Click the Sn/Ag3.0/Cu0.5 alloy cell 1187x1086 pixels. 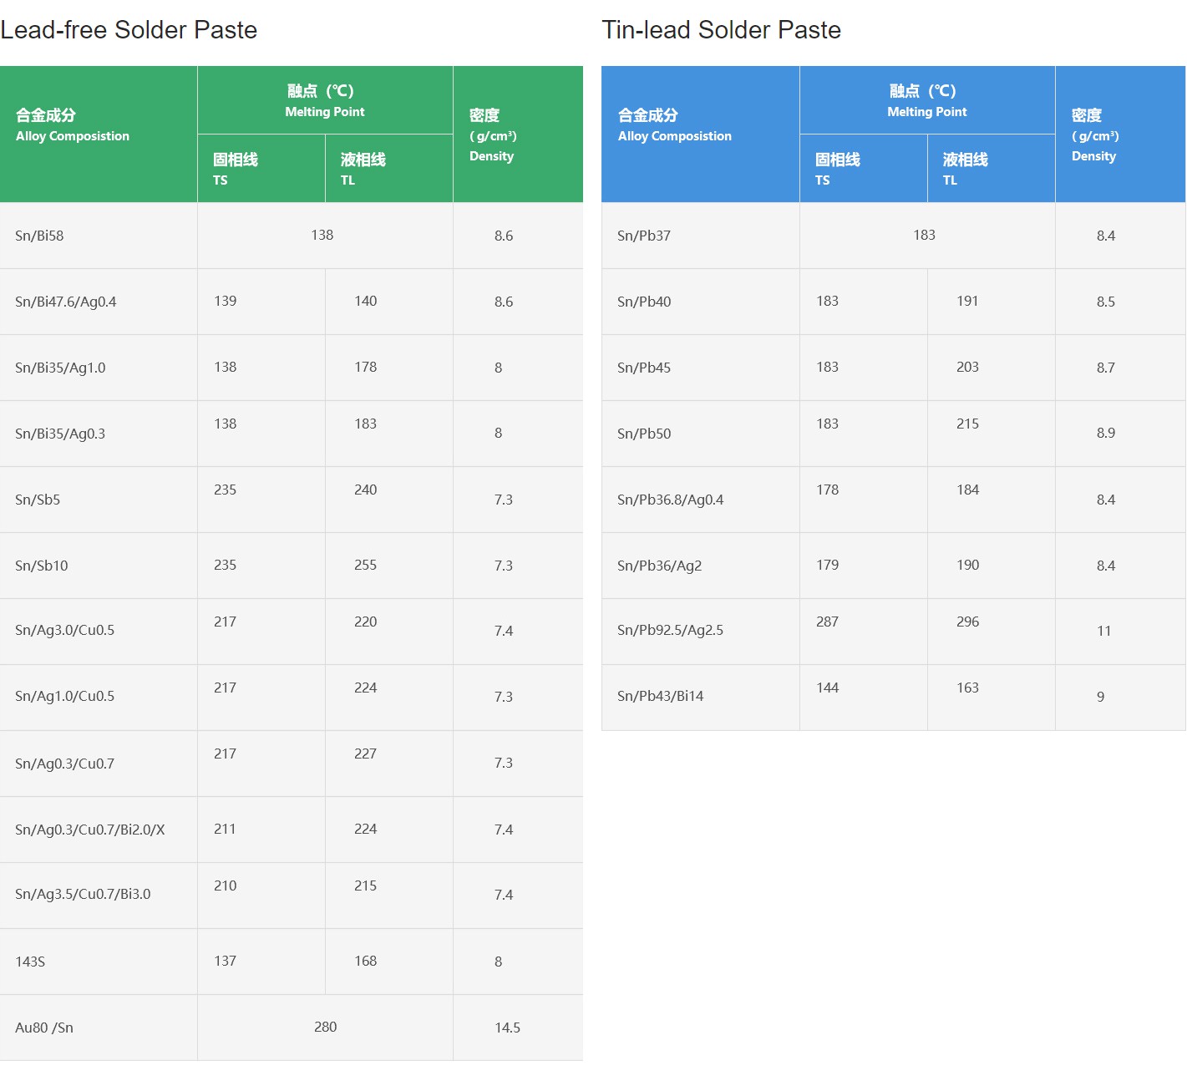64,631
